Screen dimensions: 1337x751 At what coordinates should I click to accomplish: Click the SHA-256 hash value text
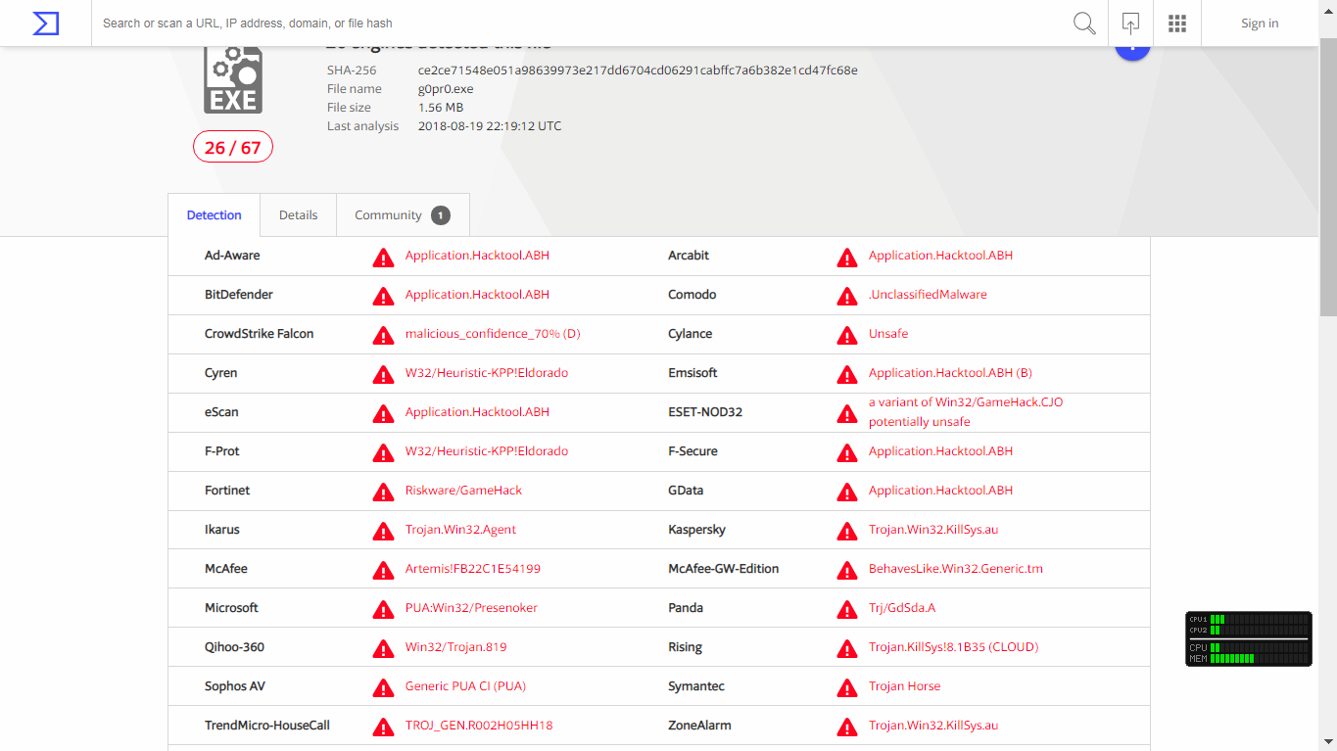tap(638, 70)
